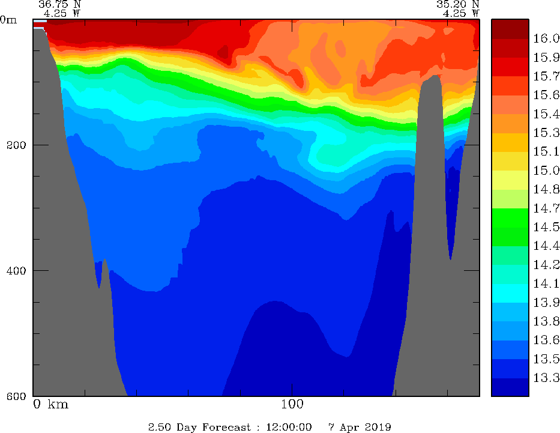Screen dimensions: 560x433
Task: Click the 13.5 color scale label
Action: [x=546, y=359]
